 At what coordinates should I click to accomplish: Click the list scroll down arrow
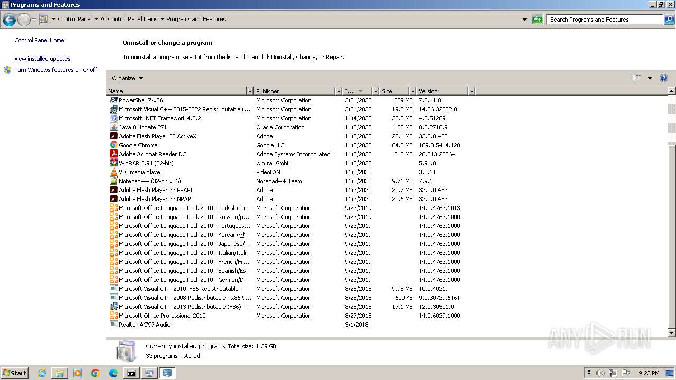672,333
